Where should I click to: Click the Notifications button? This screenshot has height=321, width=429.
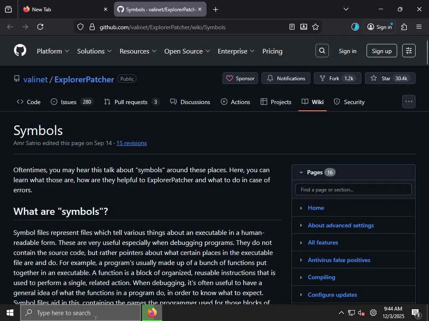[286, 78]
